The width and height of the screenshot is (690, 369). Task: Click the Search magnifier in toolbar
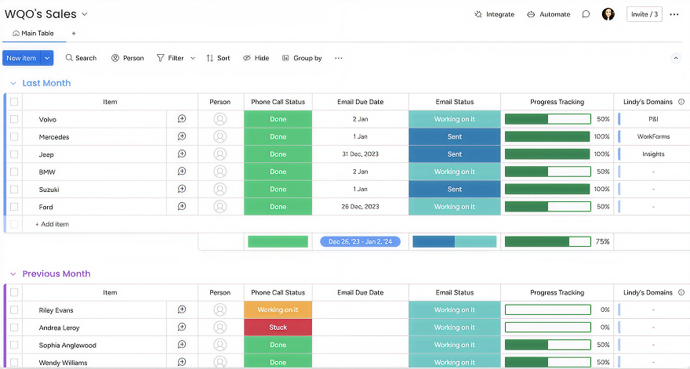click(70, 58)
